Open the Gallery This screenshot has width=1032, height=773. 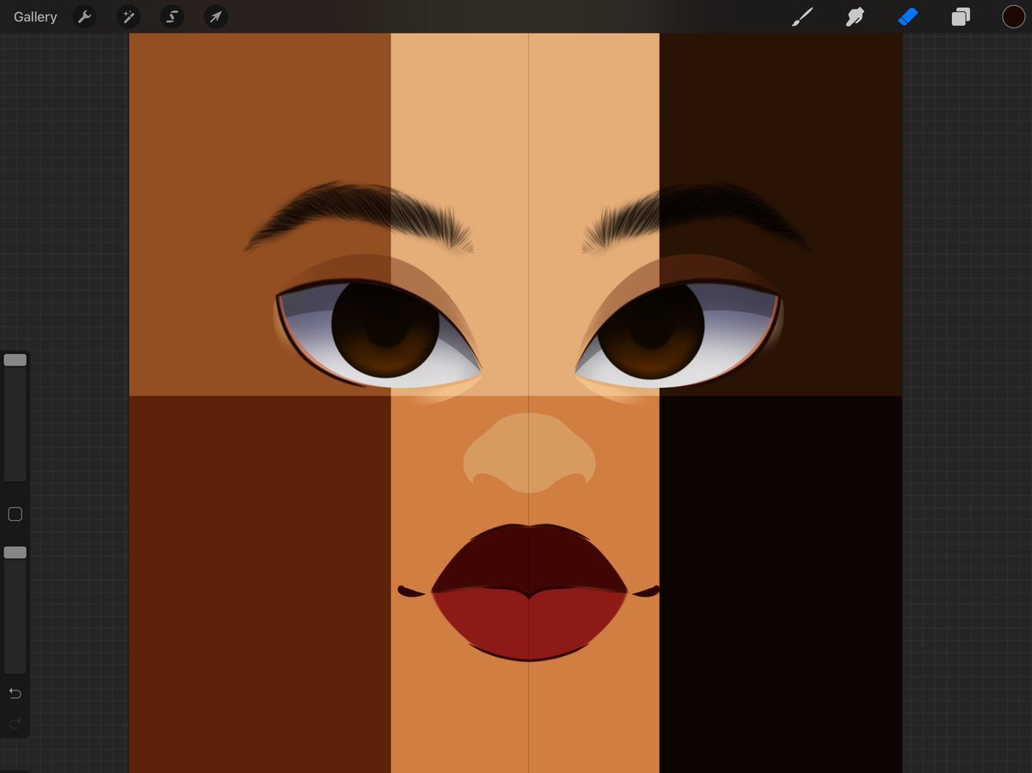click(35, 16)
